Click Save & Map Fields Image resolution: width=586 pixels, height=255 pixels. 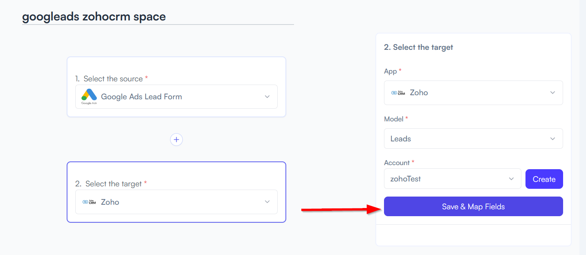tap(474, 206)
